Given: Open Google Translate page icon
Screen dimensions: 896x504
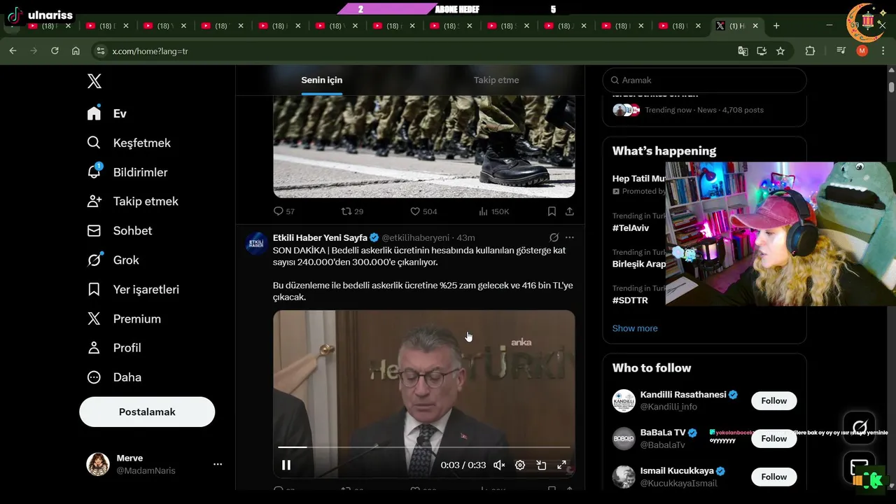Looking at the screenshot, I should point(743,51).
